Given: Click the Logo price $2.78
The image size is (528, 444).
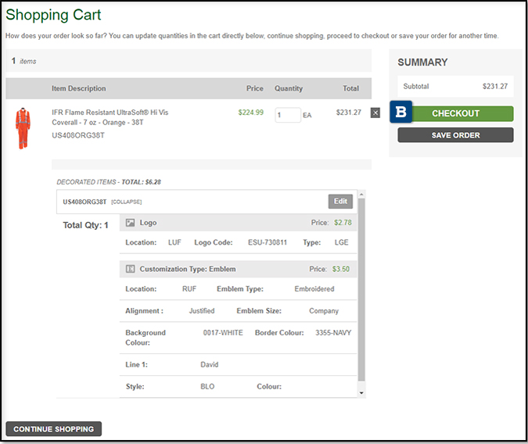Looking at the screenshot, I should (343, 223).
